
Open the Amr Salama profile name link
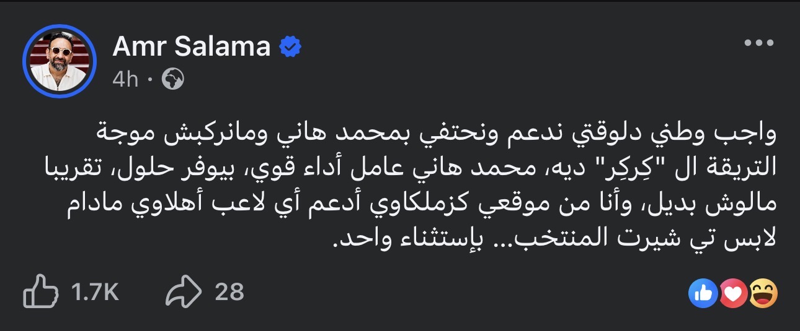pos(192,47)
